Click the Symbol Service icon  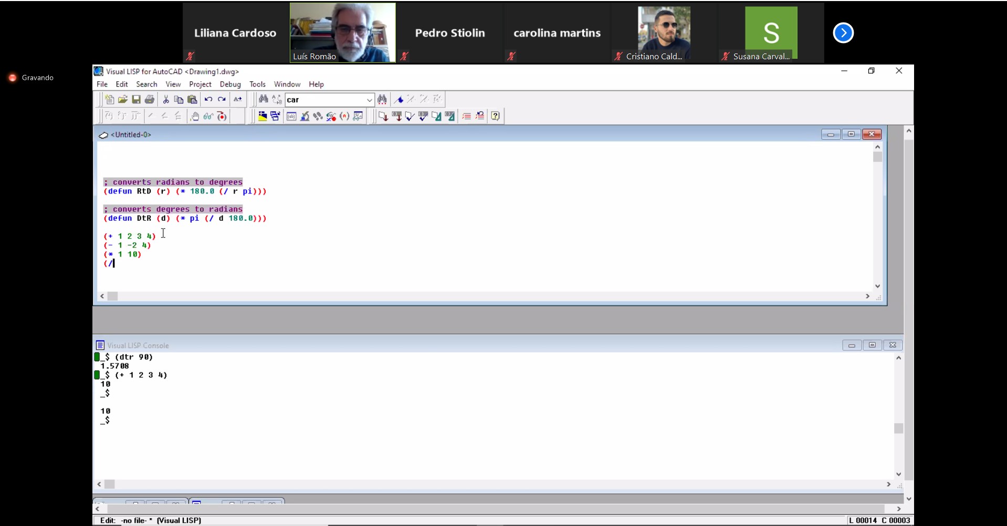coord(331,116)
